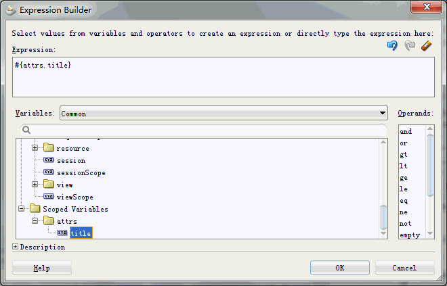Image resolution: width=447 pixels, height=286 pixels.
Task: Click the resource folder icon
Action: pos(49,148)
